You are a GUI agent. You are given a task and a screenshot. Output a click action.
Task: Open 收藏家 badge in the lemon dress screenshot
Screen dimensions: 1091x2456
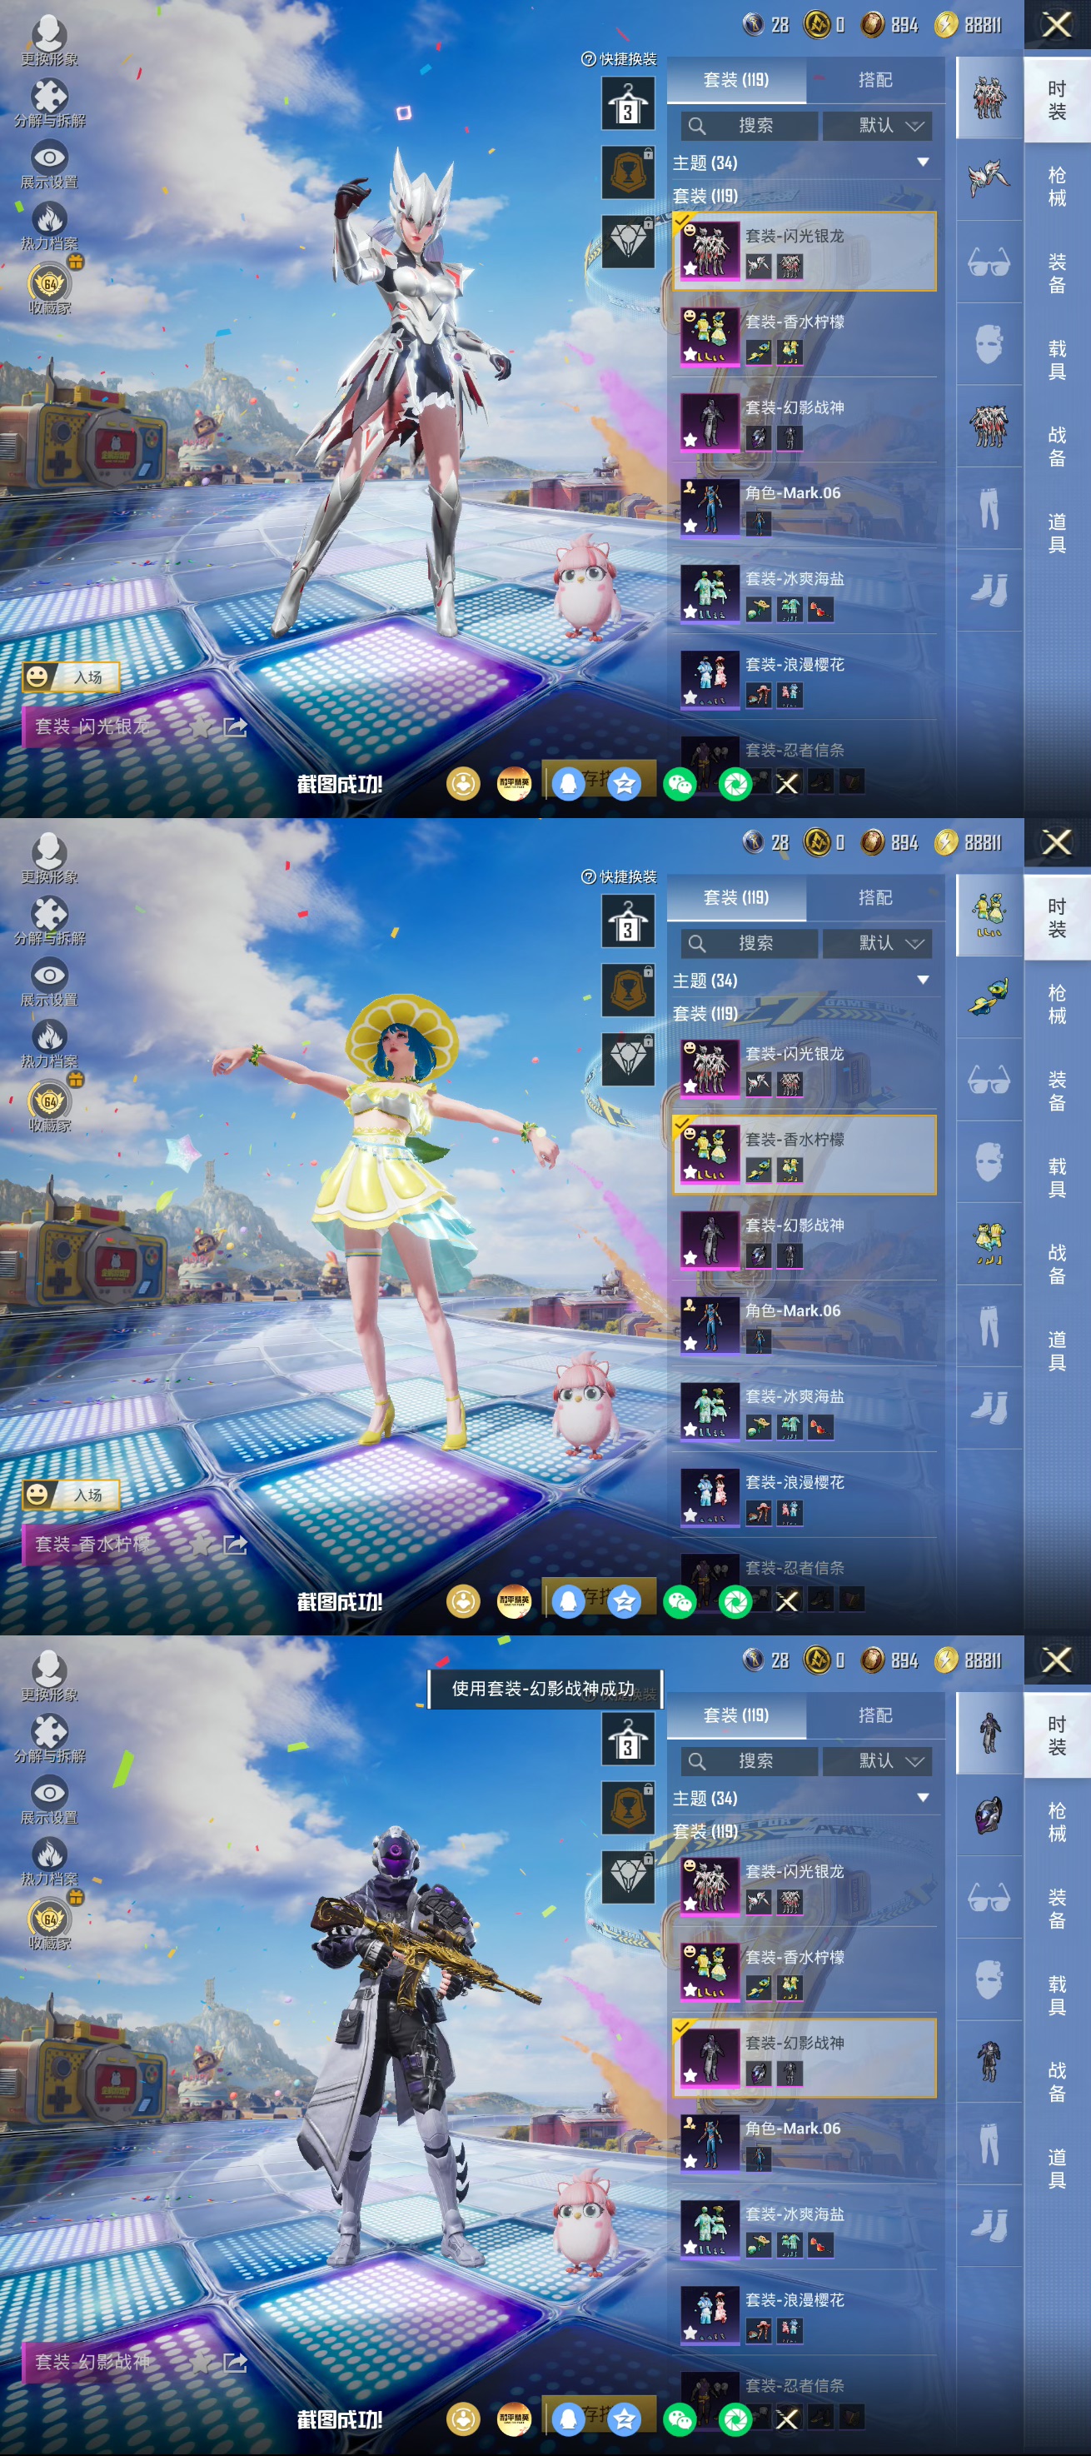point(49,1106)
